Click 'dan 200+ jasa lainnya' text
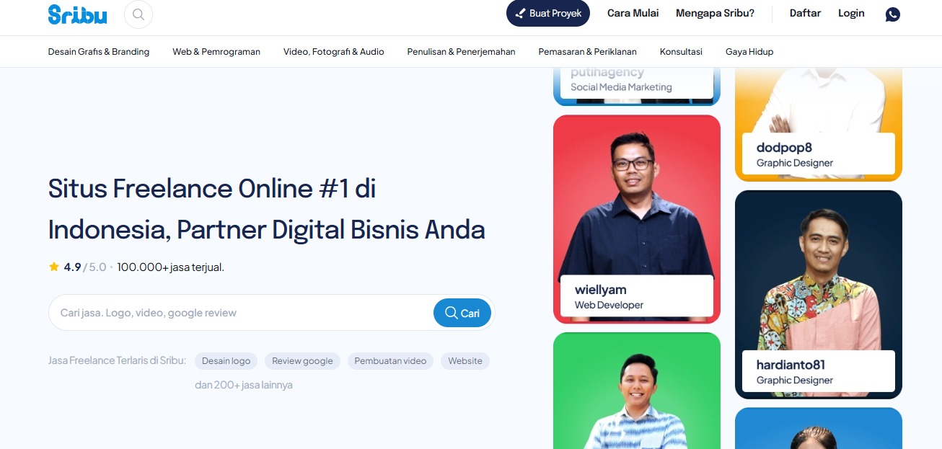This screenshot has height=449, width=942. tap(244, 385)
